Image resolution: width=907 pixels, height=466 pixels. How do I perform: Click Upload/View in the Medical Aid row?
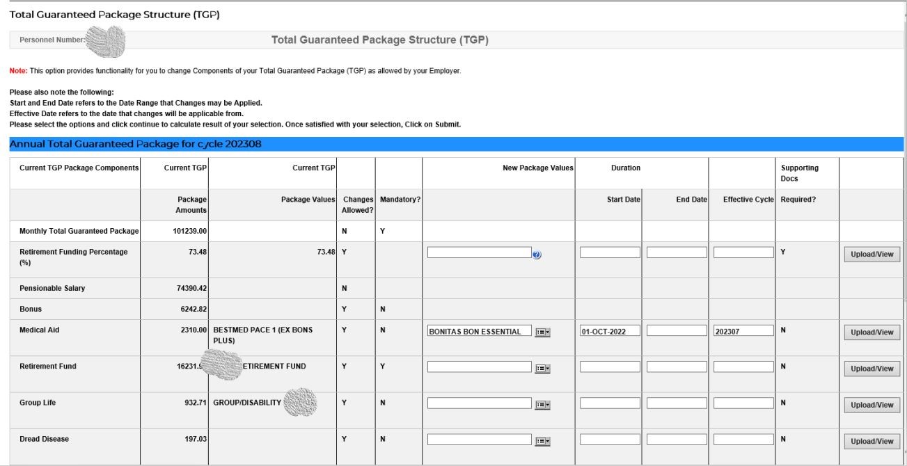pos(871,332)
